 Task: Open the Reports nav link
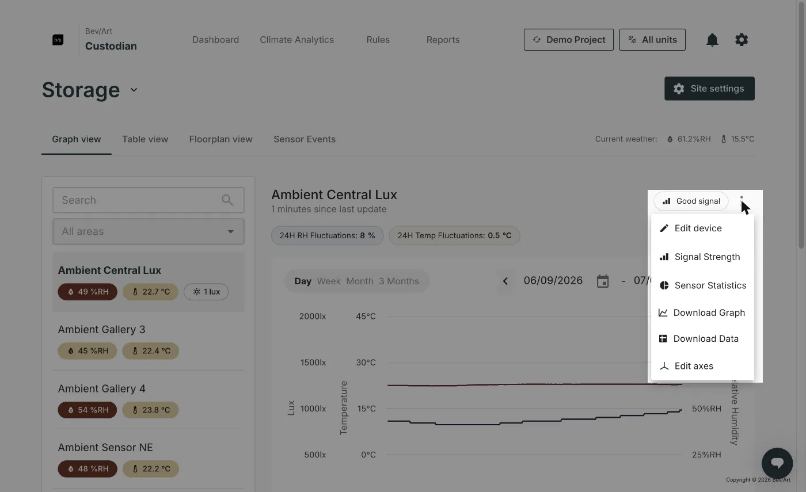click(x=443, y=40)
